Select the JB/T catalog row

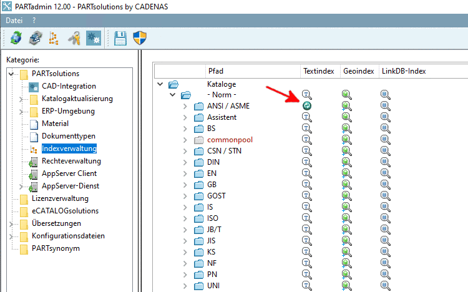[214, 230]
